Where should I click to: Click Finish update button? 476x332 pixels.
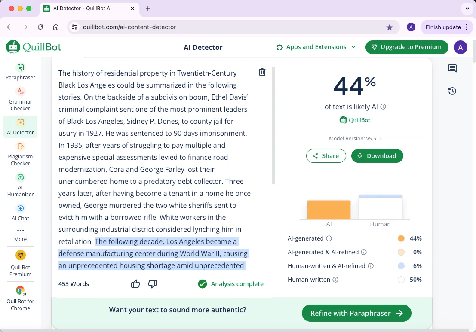click(x=443, y=27)
